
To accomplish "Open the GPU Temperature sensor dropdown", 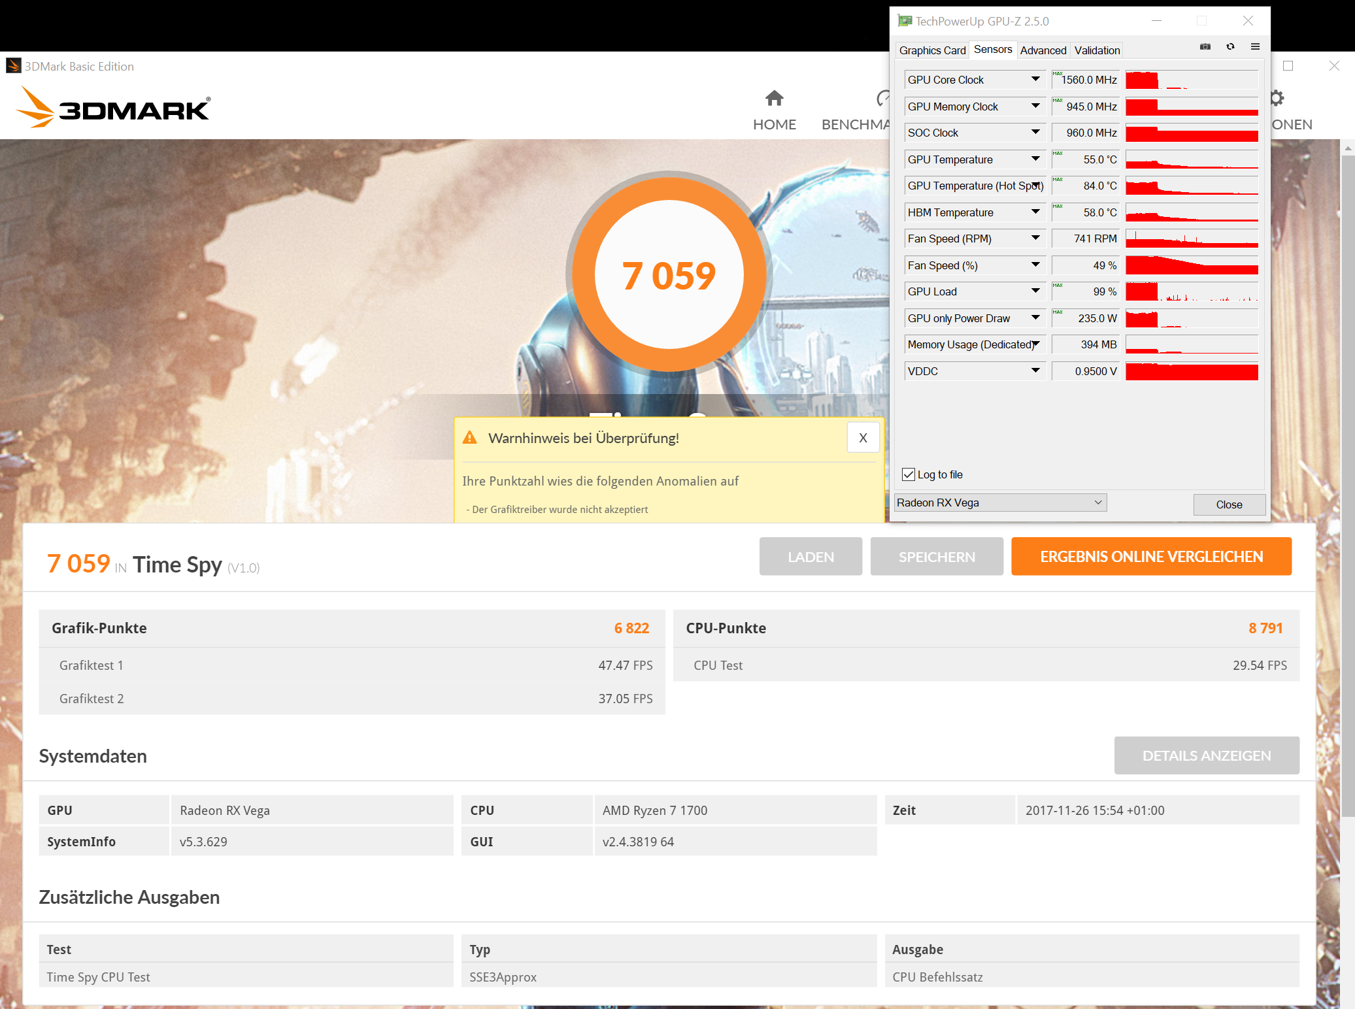I will click(x=1035, y=159).
